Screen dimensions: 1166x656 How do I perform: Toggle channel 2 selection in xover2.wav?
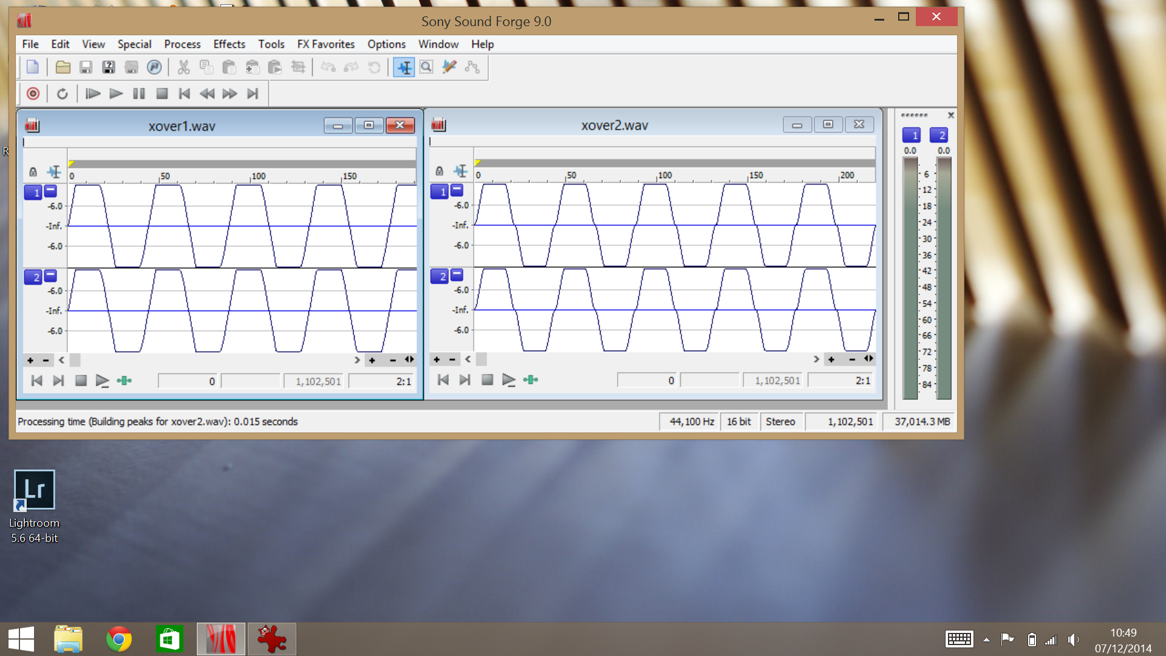439,276
